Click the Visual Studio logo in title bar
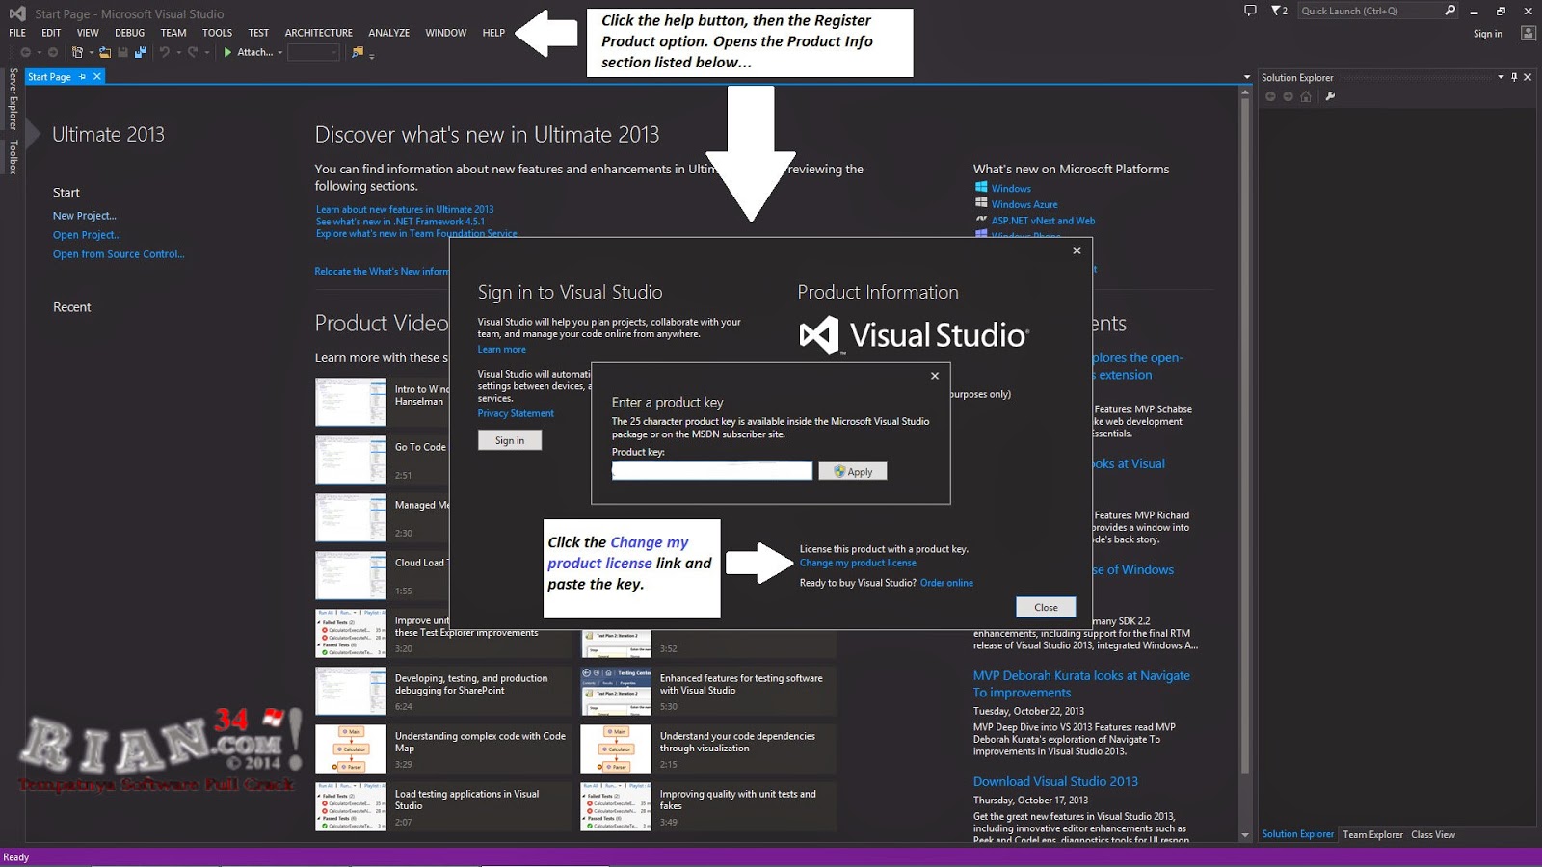 [x=17, y=13]
